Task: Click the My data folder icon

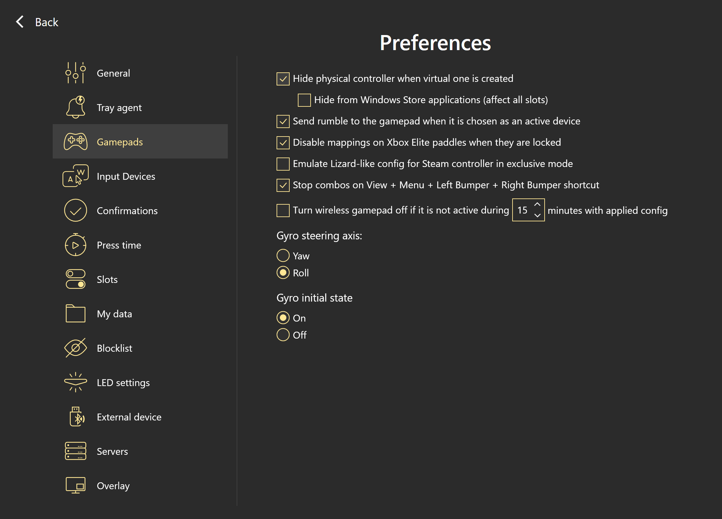Action: coord(76,313)
